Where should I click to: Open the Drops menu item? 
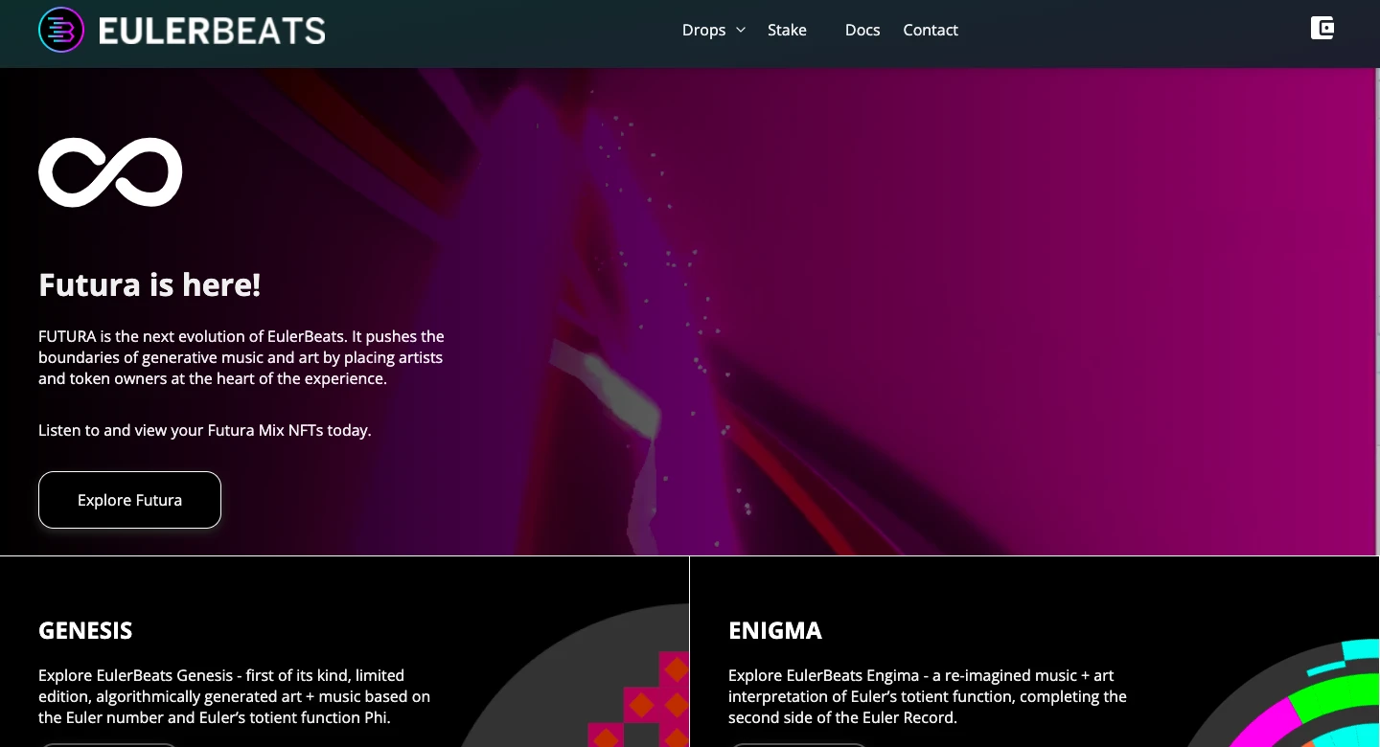click(703, 30)
